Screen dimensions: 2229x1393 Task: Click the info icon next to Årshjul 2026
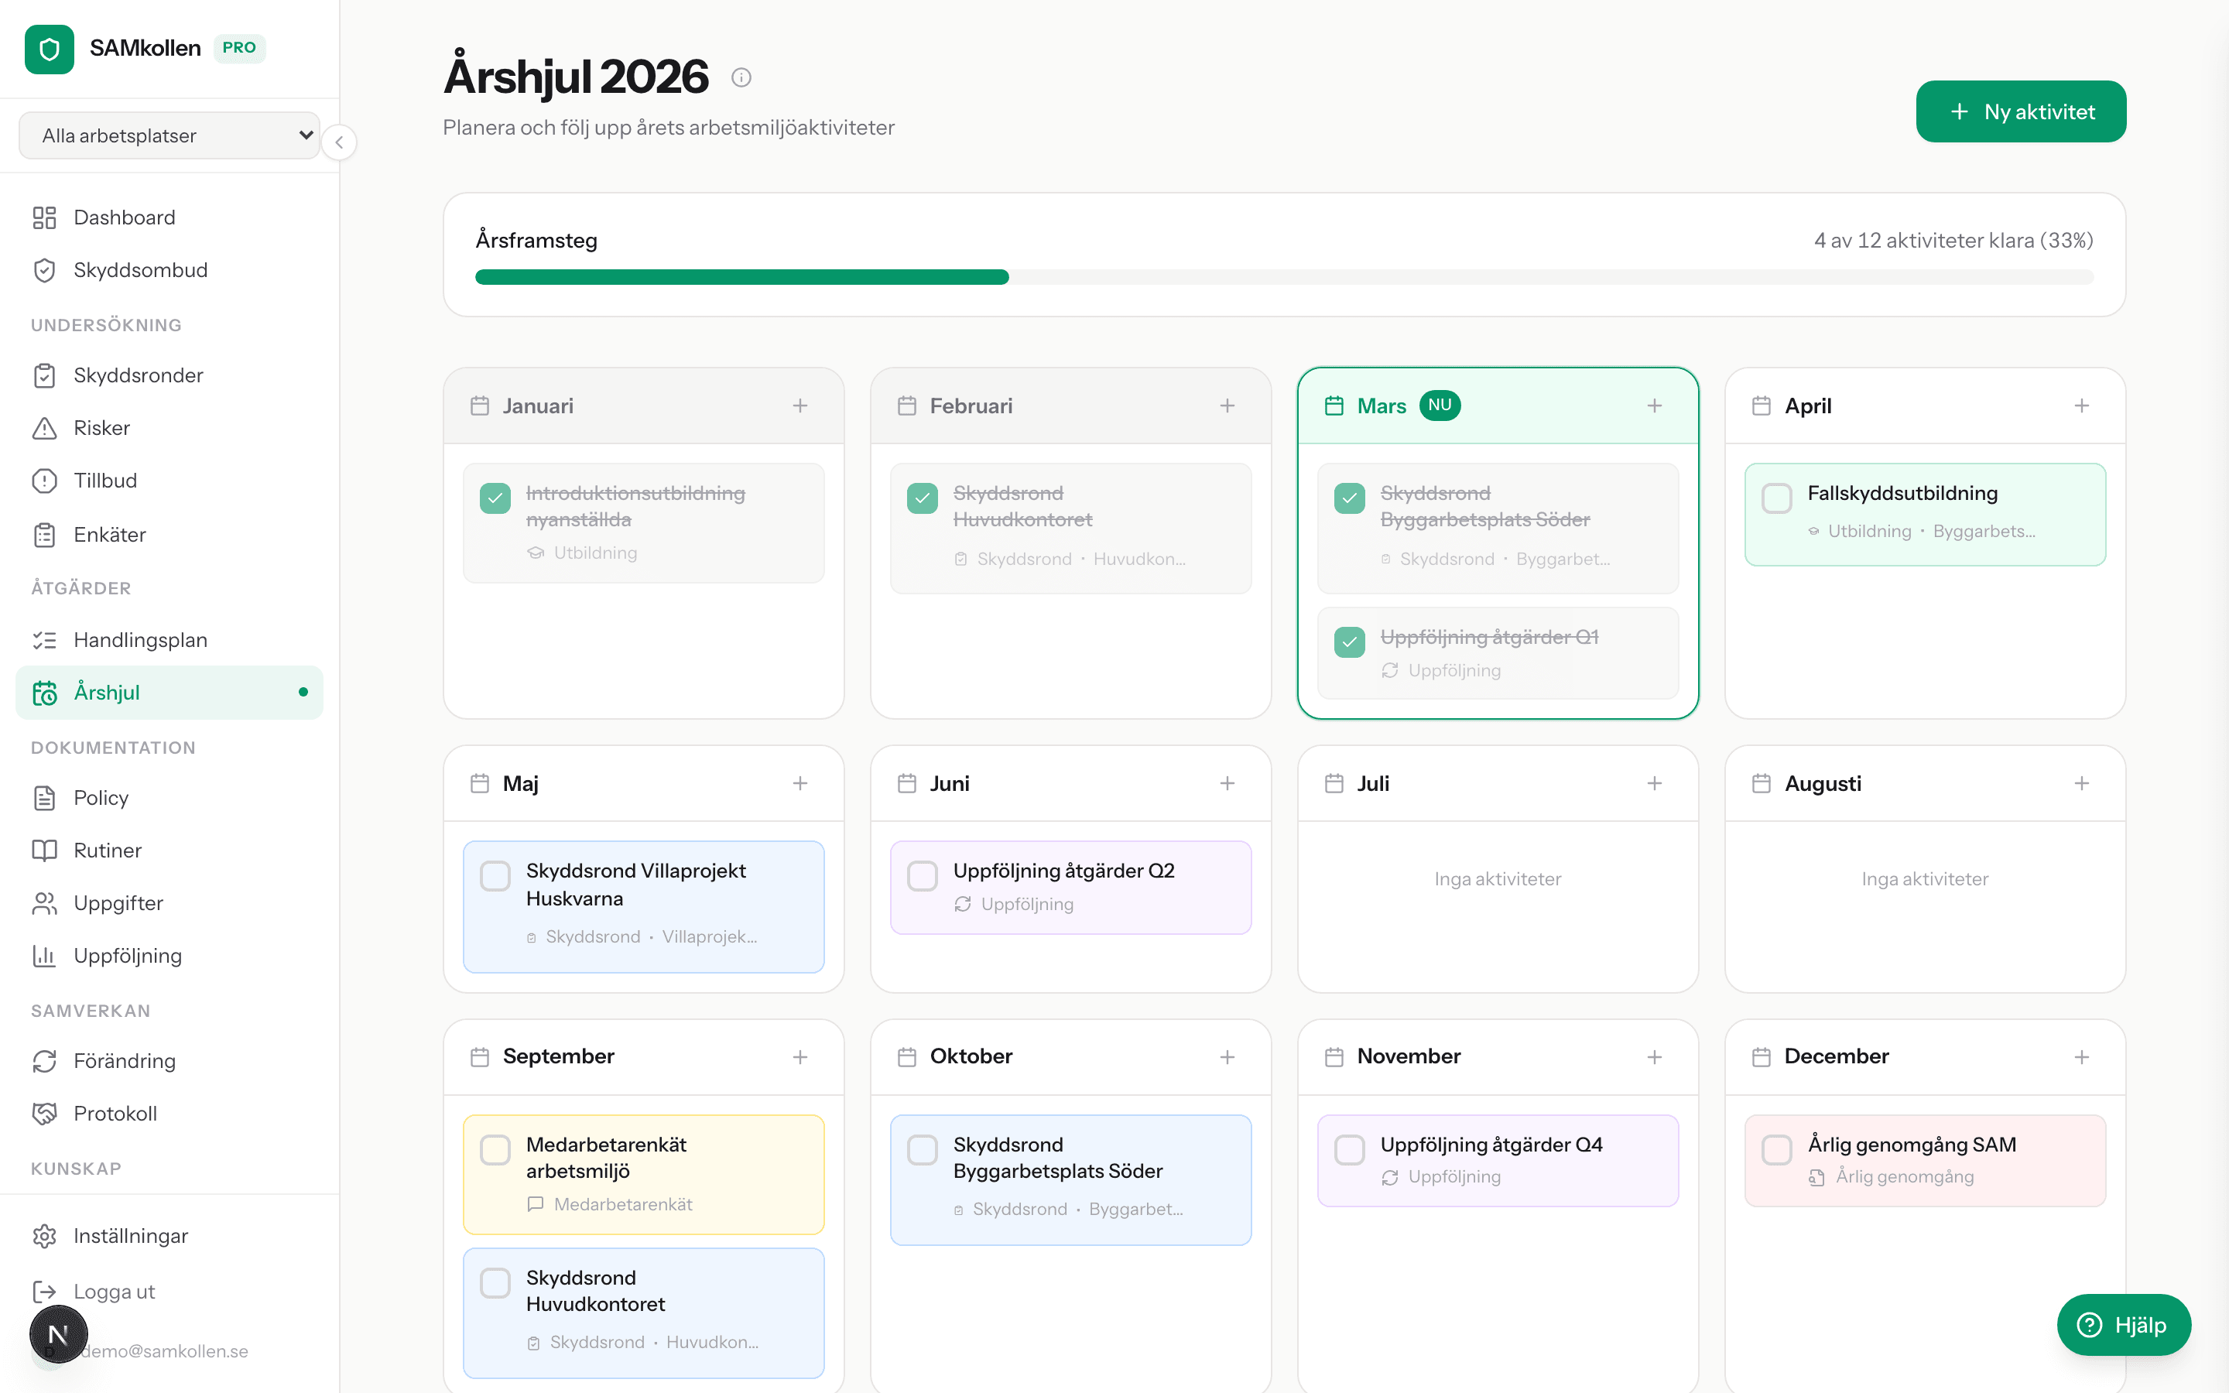click(x=742, y=77)
